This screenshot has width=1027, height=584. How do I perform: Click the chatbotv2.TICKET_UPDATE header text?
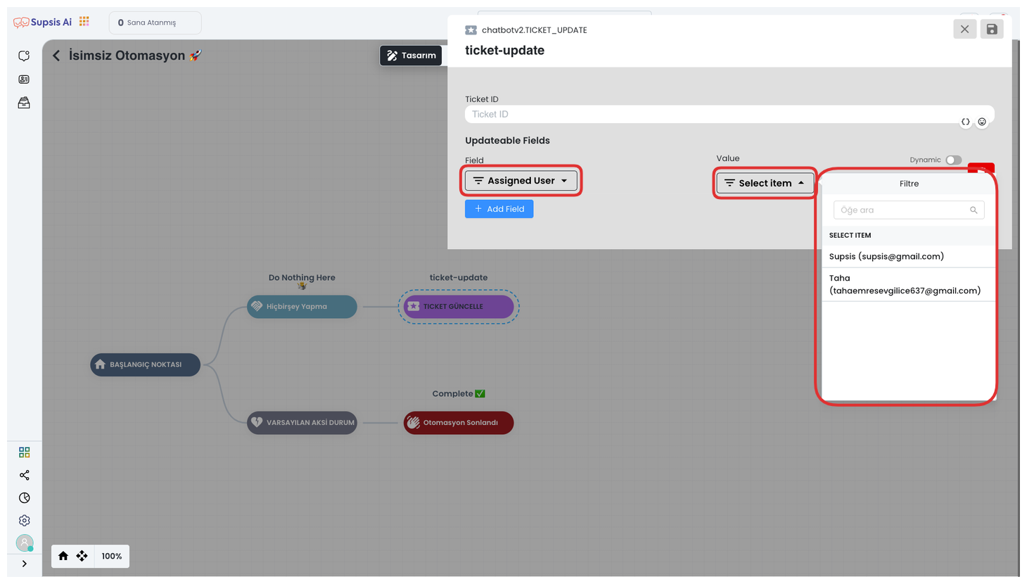534,30
